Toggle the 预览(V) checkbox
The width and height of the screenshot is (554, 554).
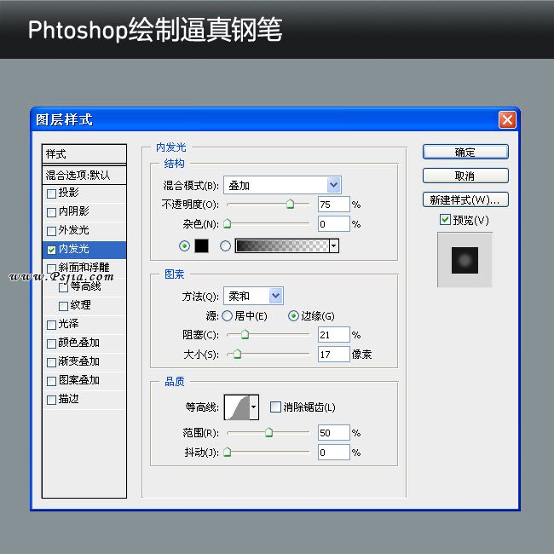point(445,219)
